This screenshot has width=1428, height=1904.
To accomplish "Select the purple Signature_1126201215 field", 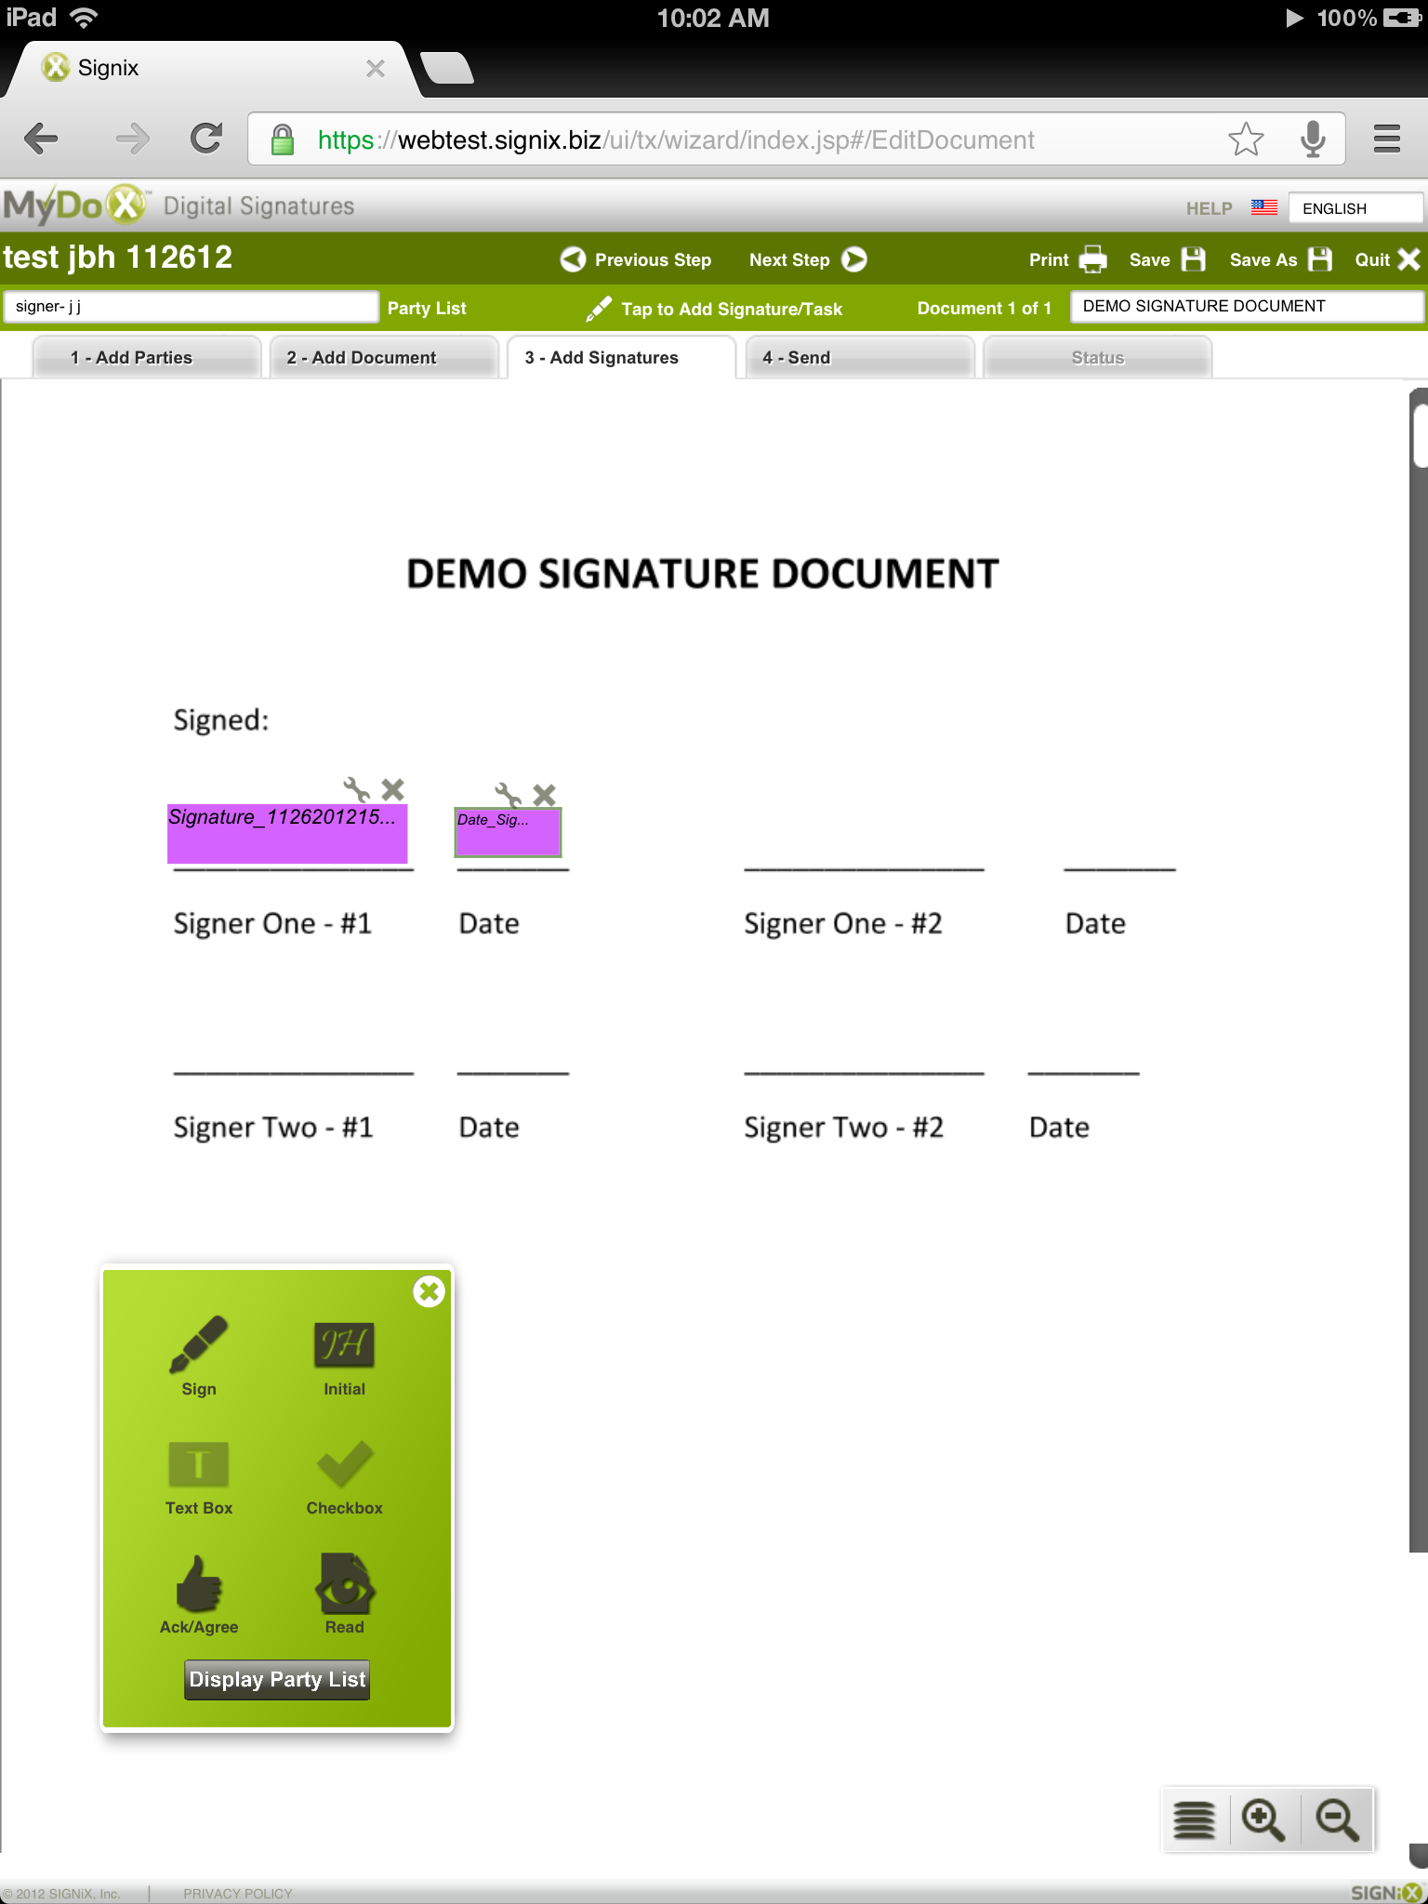I will tap(287, 834).
